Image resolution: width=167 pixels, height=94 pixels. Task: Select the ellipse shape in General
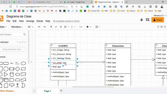point(23,63)
